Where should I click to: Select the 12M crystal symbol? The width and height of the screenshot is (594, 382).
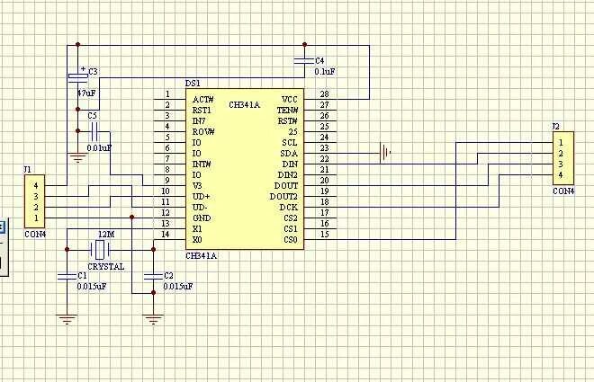100,249
